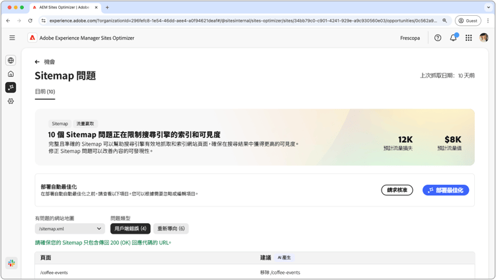
Task: Click the 請求核准 button
Action: tap(397, 190)
